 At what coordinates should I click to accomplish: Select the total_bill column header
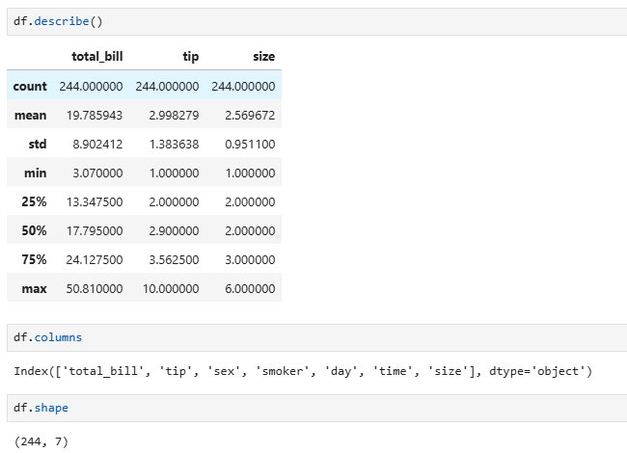coord(96,57)
